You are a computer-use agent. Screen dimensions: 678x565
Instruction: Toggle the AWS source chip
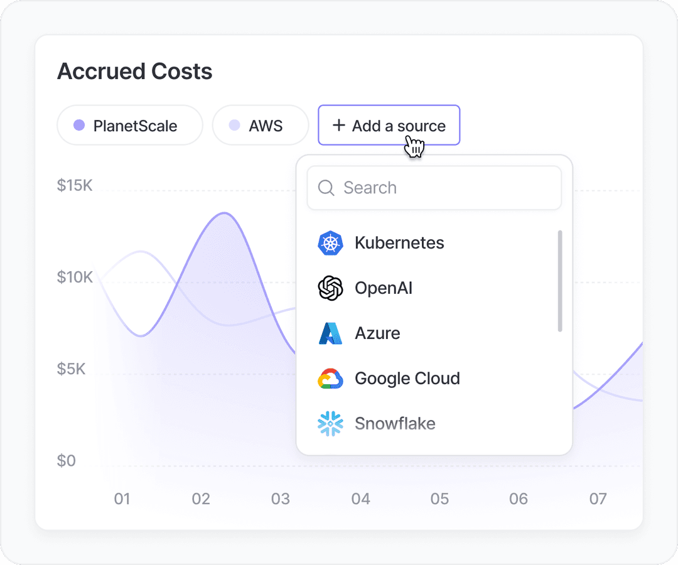(261, 126)
